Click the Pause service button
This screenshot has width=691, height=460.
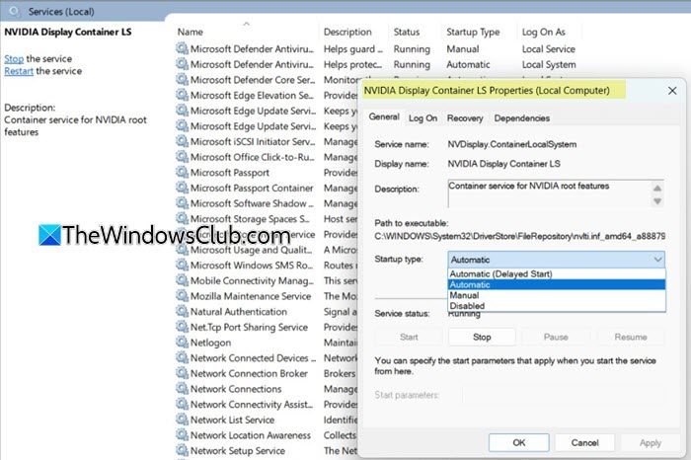point(556,337)
